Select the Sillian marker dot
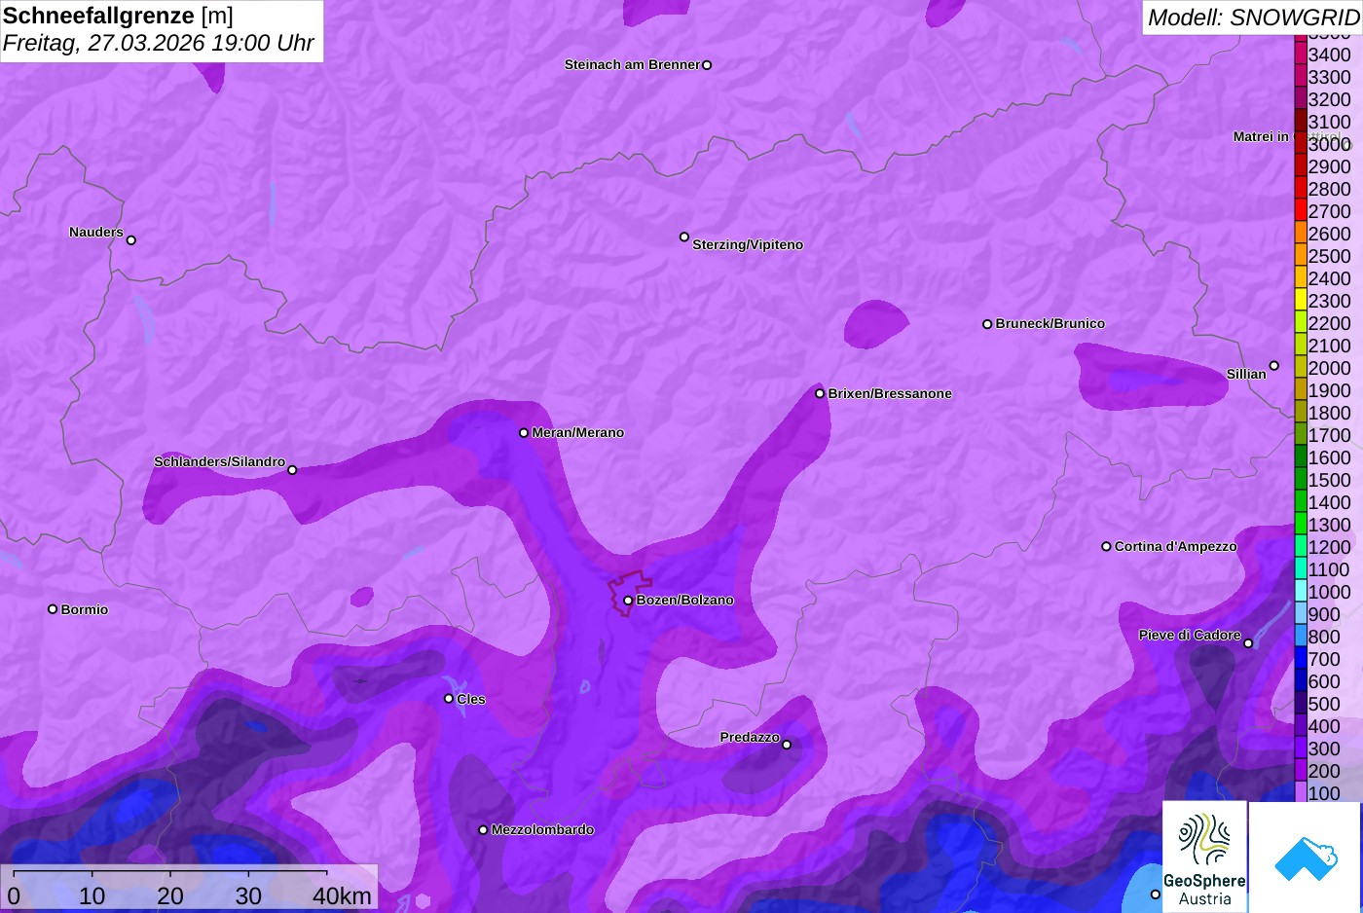Screen dimensions: 1363x913 click(1273, 366)
